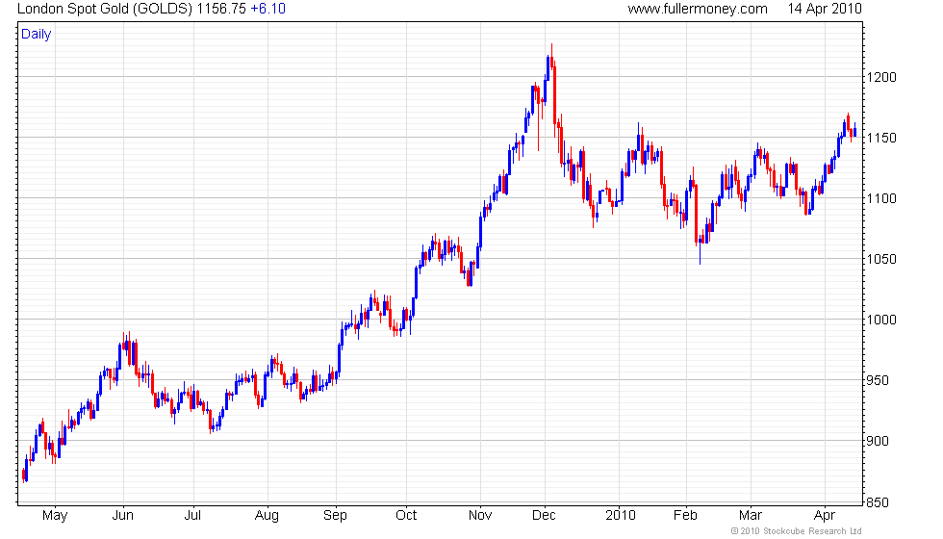Viewport: 943px width, 539px height.
Task: Open the www.fullermoney.com link text
Action: pyautogui.click(x=698, y=9)
